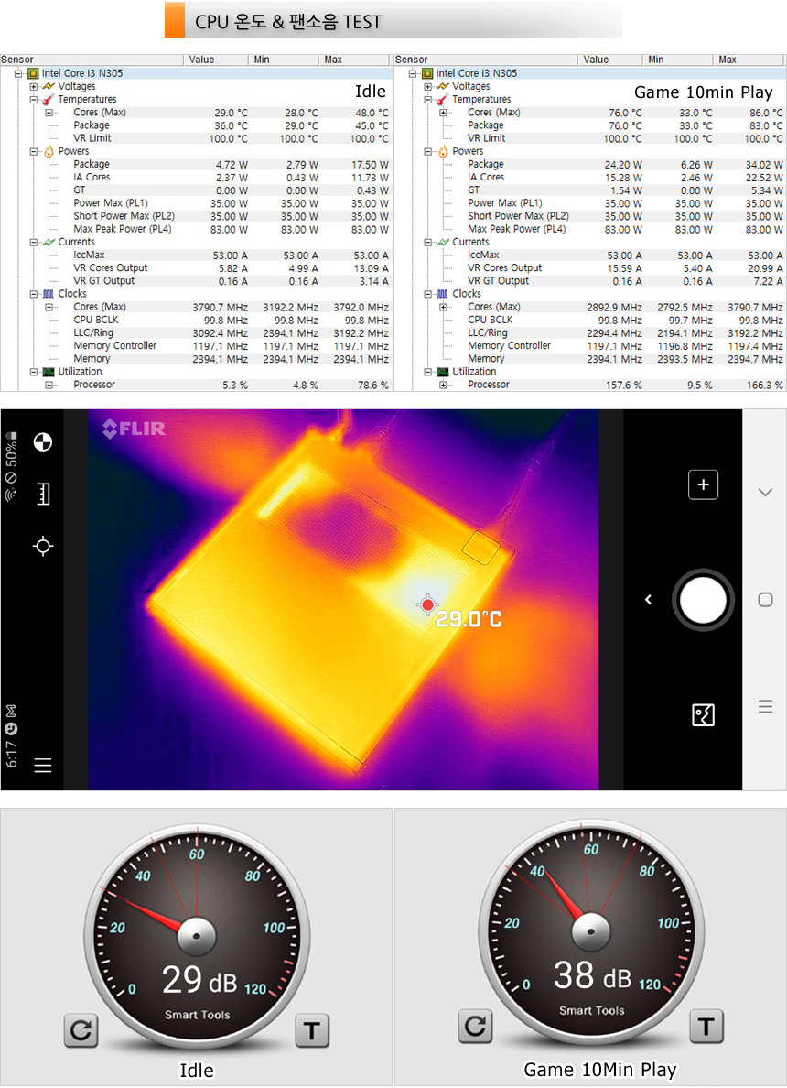
Task: Tap the FLIR temperature scale icon
Action: [x=42, y=495]
